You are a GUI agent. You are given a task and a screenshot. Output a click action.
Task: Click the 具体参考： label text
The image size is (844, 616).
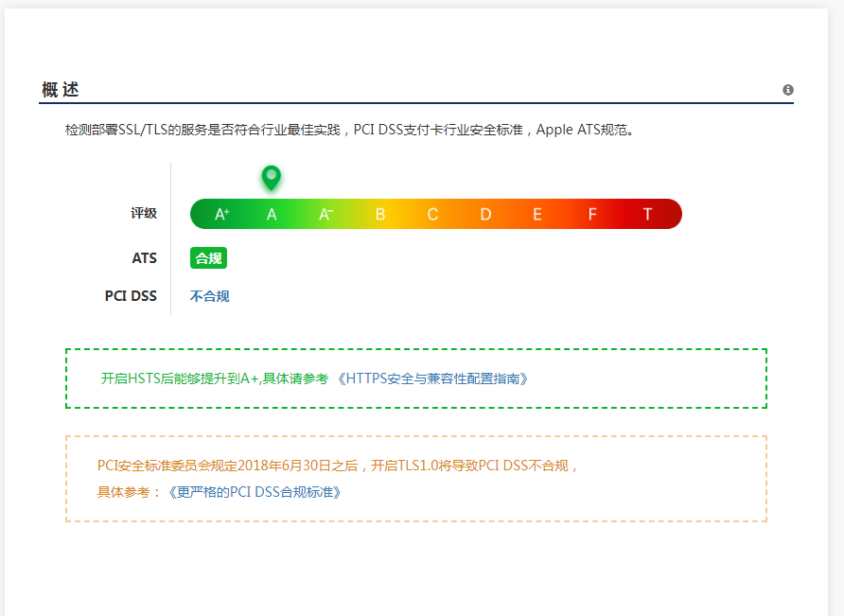(x=130, y=492)
